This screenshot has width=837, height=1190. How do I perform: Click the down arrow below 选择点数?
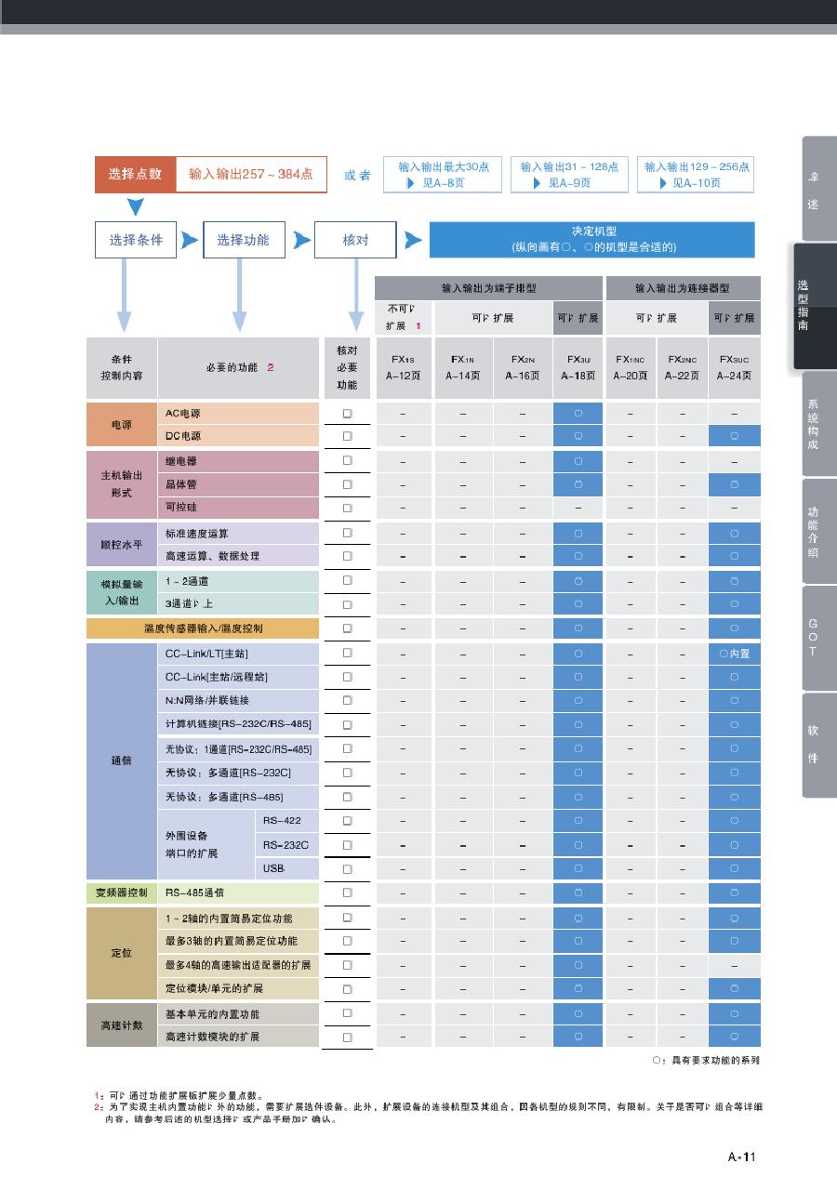pyautogui.click(x=135, y=206)
